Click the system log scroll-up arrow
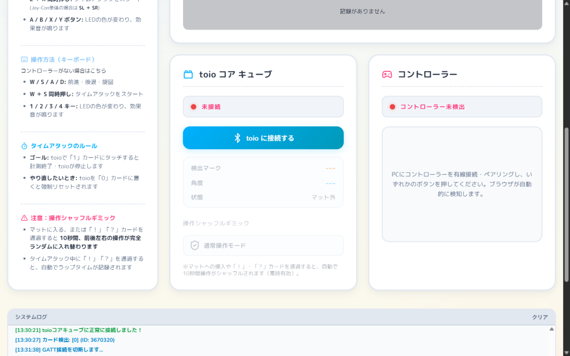This screenshot has height=356, width=570. click(552, 329)
